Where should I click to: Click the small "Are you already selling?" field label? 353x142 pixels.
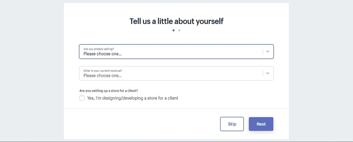click(x=99, y=49)
